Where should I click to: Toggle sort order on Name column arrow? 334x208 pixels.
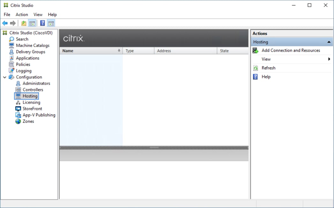pyautogui.click(x=119, y=50)
